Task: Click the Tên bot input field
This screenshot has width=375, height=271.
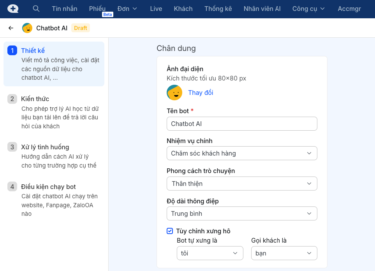Action: coord(241,124)
